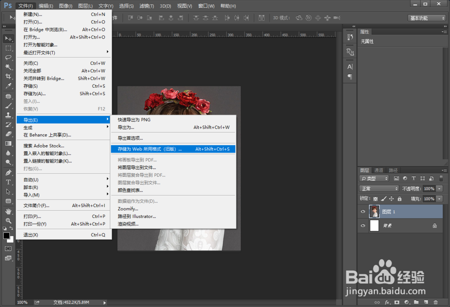Click the 100% zoom level field
Viewport: 450px width, 307px height.
22,303
